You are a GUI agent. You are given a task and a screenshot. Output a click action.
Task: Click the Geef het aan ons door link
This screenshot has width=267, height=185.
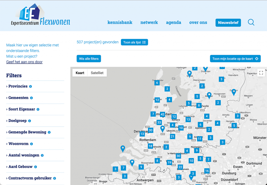(24, 62)
